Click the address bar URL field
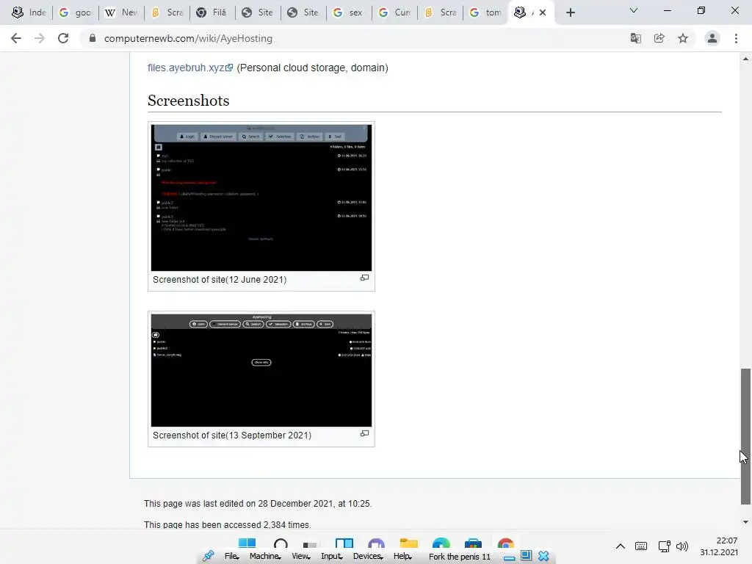 point(355,38)
